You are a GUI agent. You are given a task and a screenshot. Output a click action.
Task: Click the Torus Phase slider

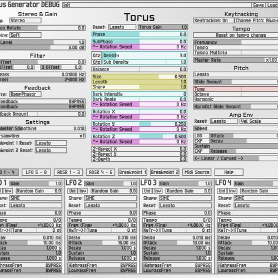pos(140,34)
